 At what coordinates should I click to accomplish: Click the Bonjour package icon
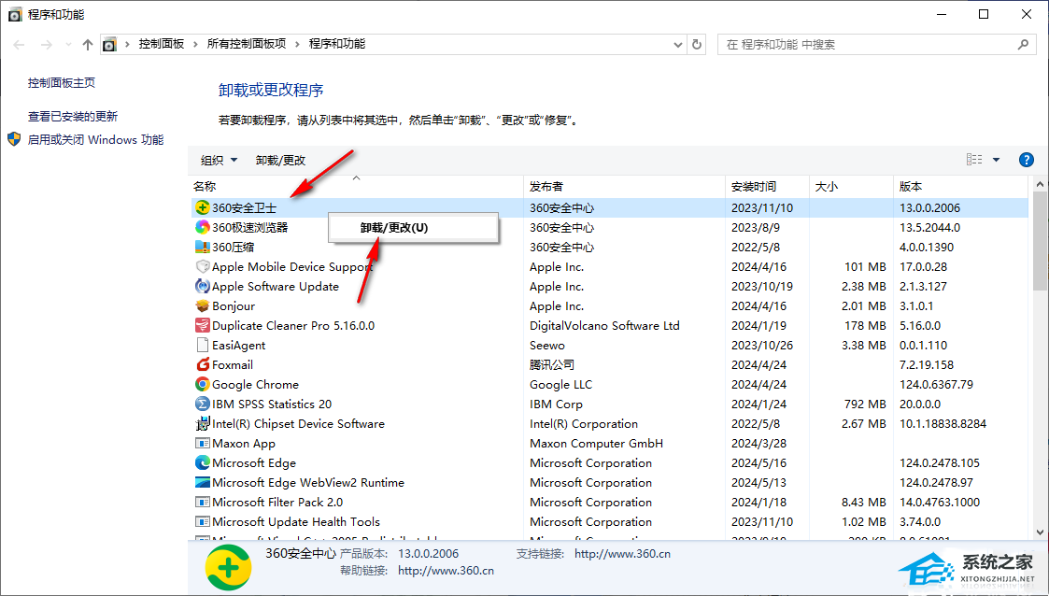(202, 305)
